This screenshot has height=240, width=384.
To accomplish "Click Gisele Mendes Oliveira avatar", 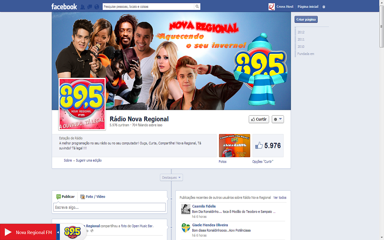I will [186, 228].
